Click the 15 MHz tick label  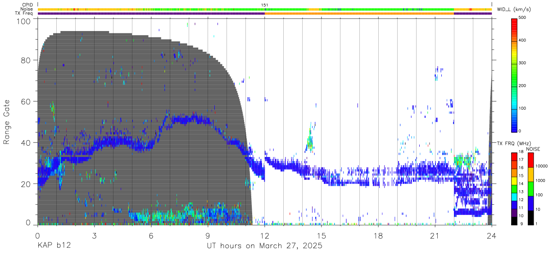pyautogui.click(x=522, y=176)
